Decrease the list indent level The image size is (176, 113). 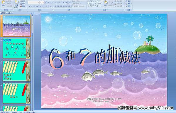[64, 2]
